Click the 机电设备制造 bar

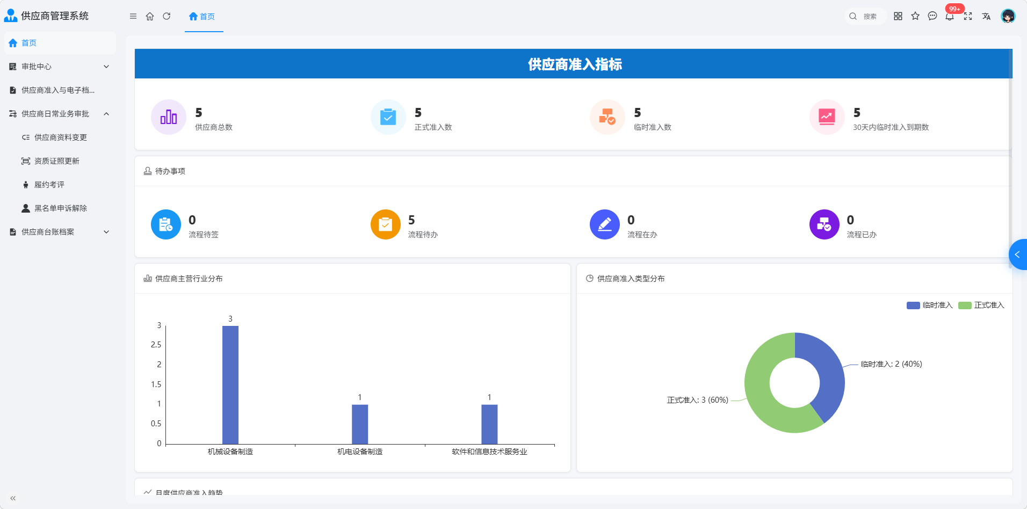pos(360,424)
